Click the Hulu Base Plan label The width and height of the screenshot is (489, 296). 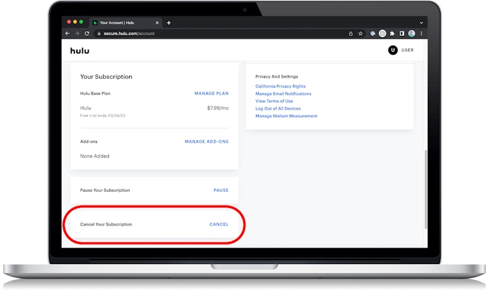95,93
